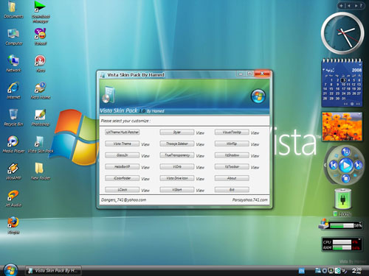Click the CPU RAM meter gadget
The image size is (369, 276).
[342, 244]
